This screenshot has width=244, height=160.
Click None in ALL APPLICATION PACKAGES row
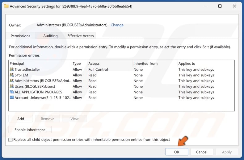click(x=138, y=92)
